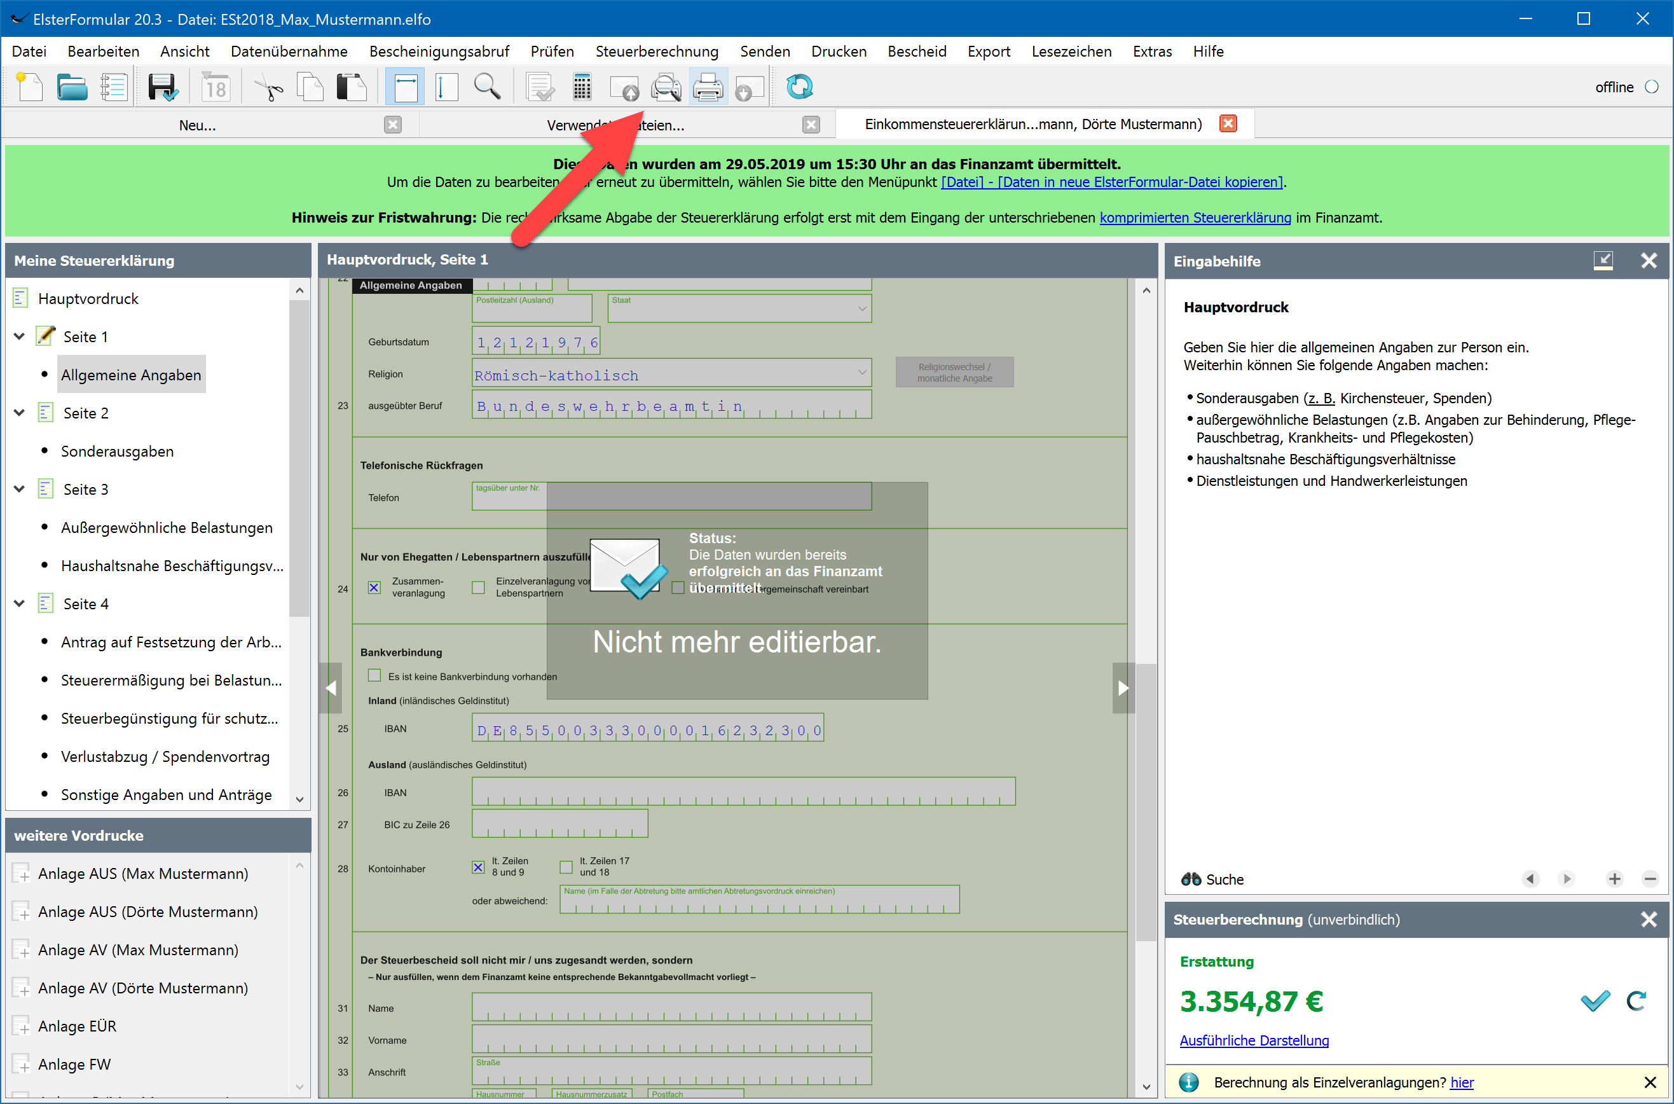The width and height of the screenshot is (1674, 1104).
Task: Click the 'komprimierten Steuererklärung' link
Action: (1195, 217)
